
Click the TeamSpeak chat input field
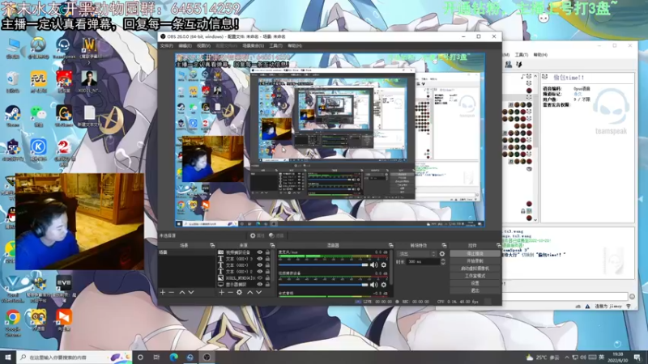click(565, 296)
